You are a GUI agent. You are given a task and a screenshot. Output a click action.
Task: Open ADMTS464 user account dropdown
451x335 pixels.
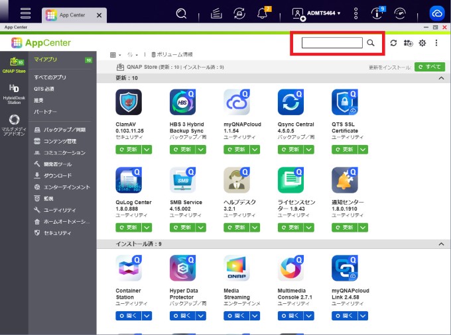coord(316,13)
